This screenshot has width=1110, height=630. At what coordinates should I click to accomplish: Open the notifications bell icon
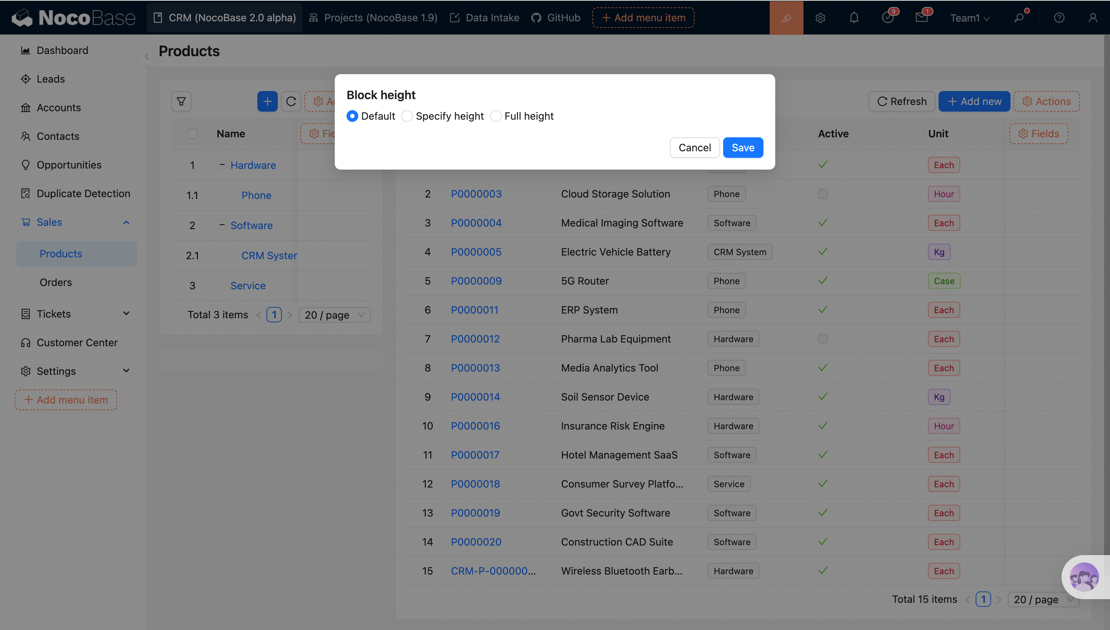coord(853,18)
